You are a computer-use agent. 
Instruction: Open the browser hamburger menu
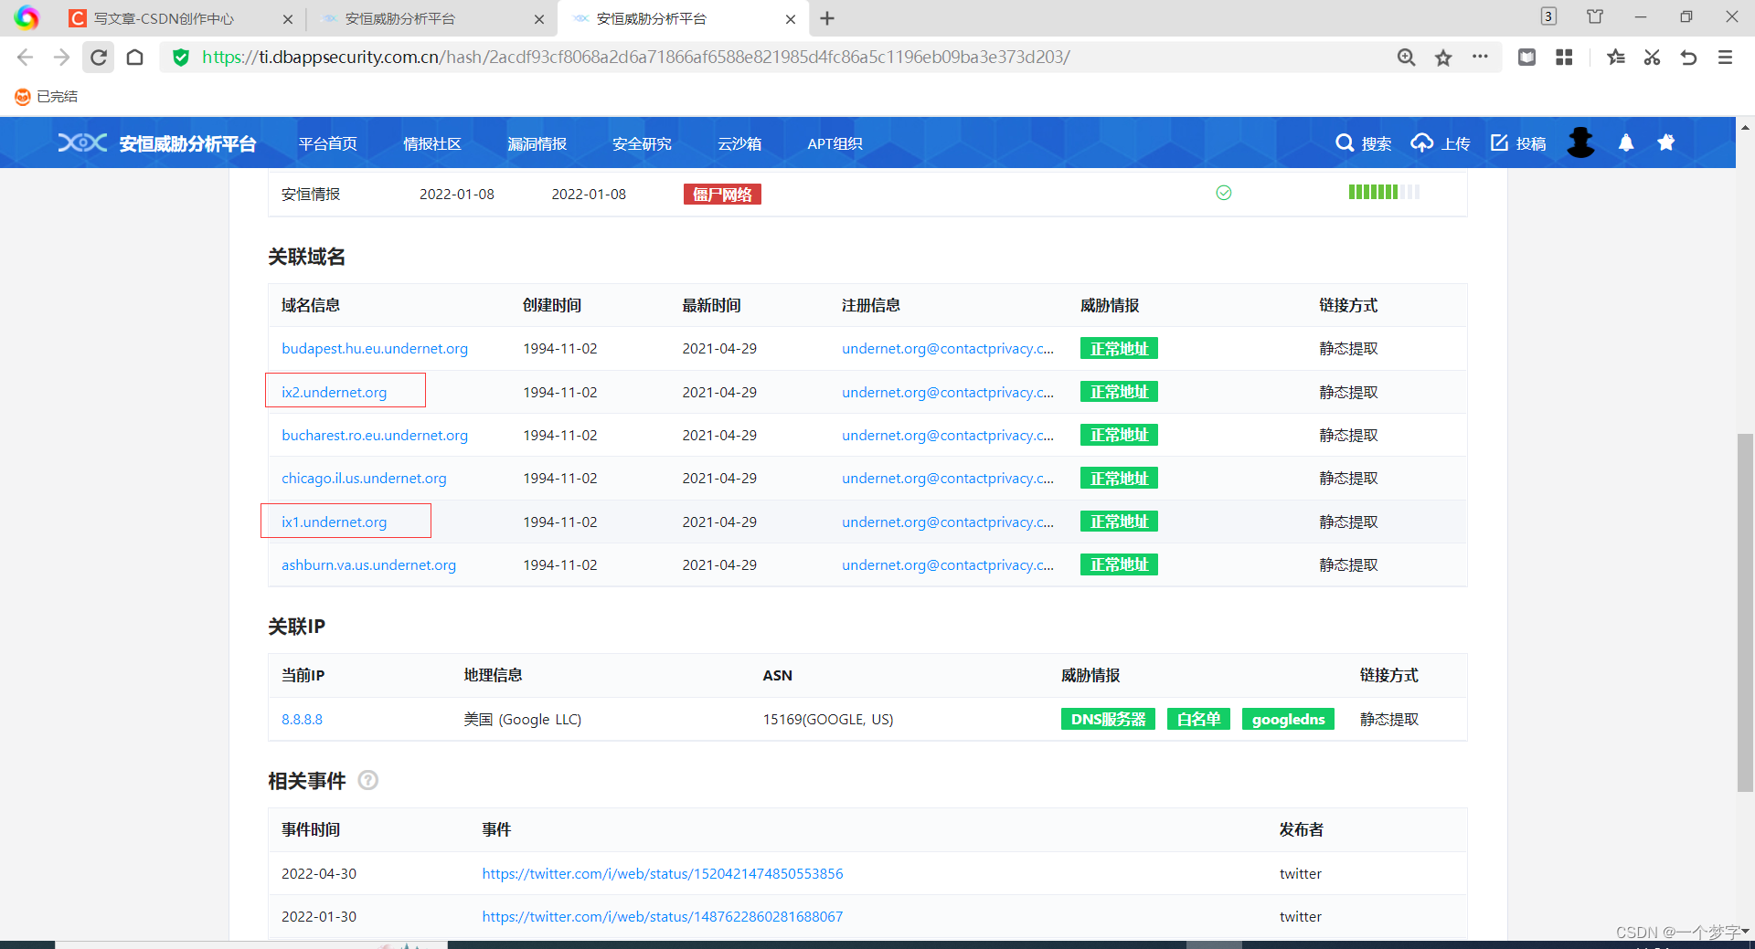[x=1725, y=58]
